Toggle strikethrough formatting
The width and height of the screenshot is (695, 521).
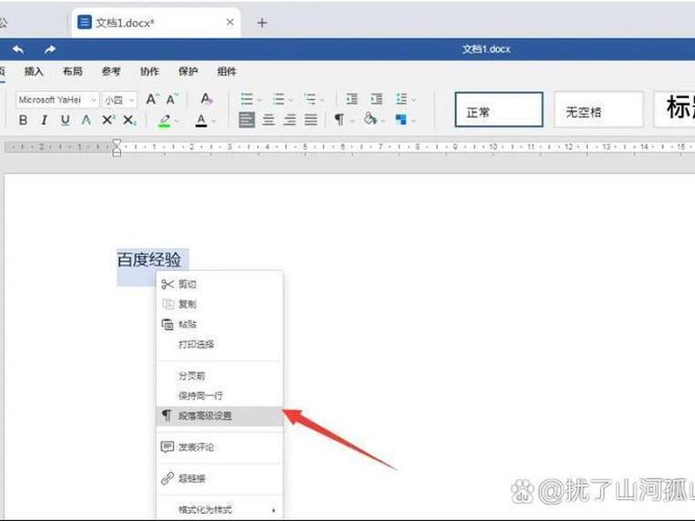(x=86, y=120)
